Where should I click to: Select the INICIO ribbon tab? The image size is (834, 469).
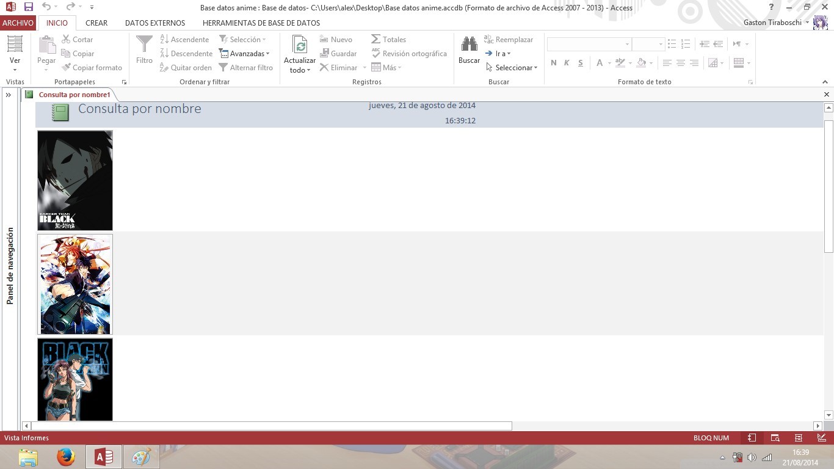point(57,23)
